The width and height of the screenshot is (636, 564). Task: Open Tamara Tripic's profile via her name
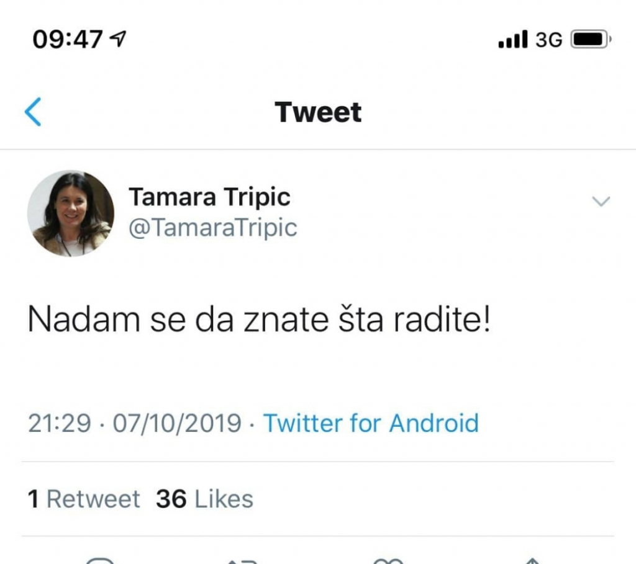click(210, 197)
